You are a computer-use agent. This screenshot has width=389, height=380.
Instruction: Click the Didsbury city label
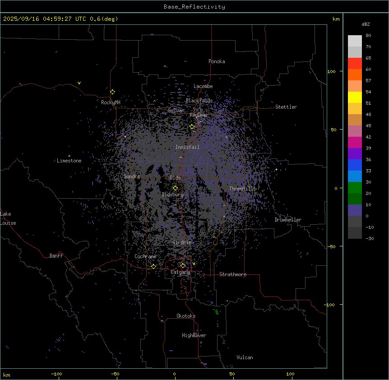point(173,195)
